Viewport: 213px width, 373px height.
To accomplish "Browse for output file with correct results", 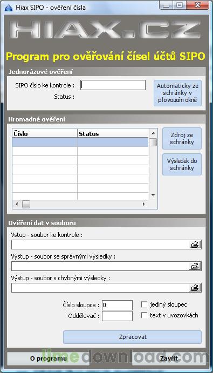I will [195, 266].
